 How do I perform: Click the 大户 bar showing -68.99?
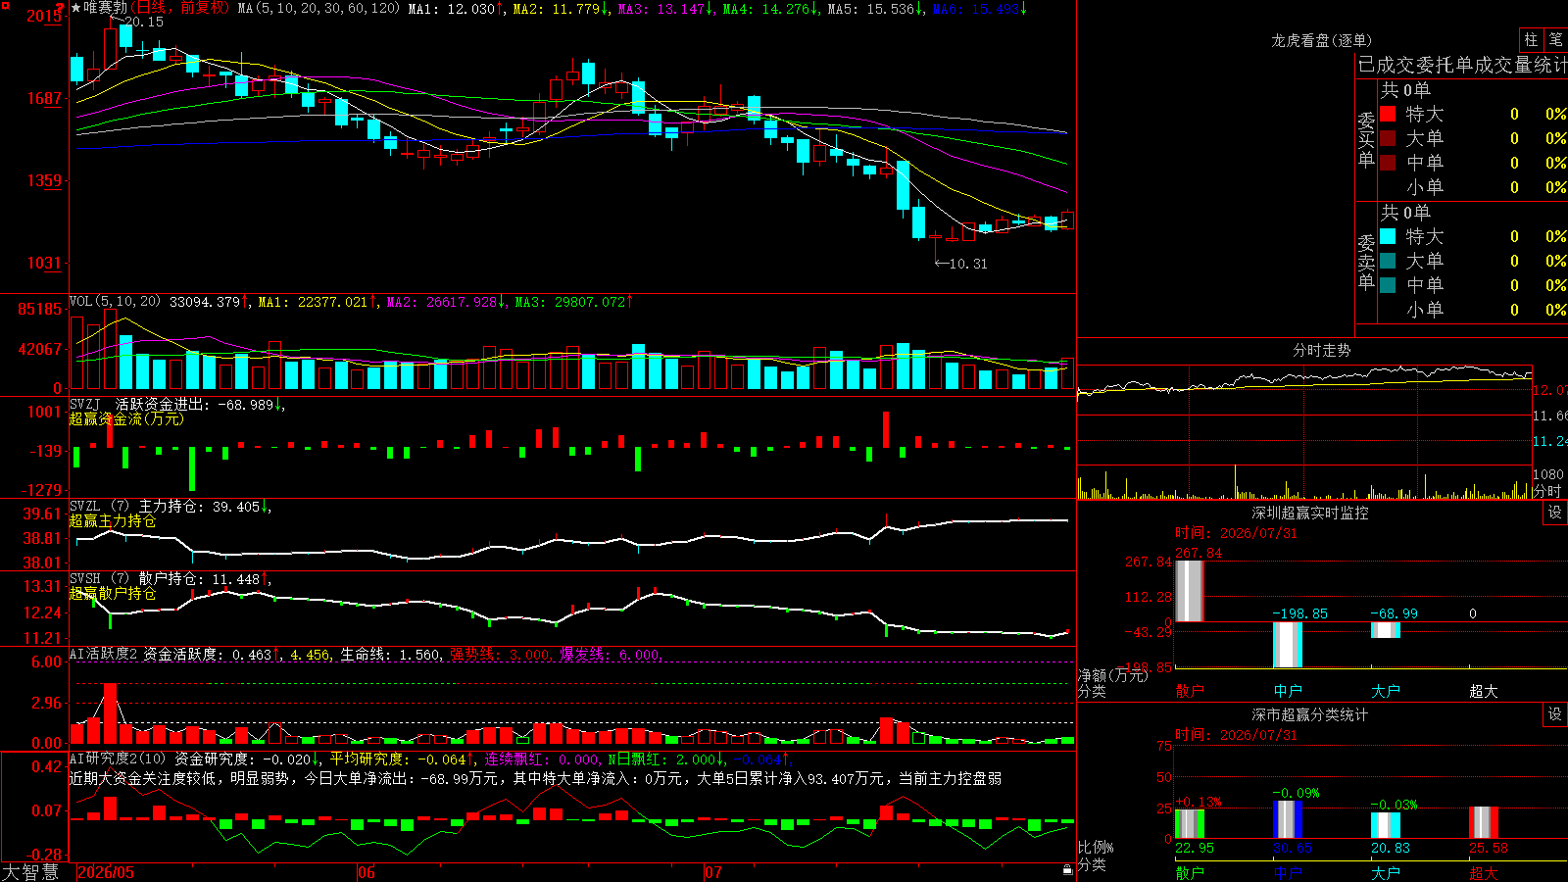(x=1386, y=630)
